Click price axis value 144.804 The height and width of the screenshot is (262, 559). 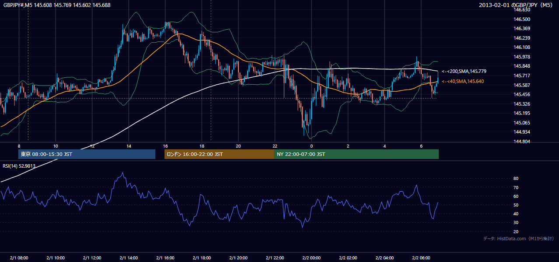click(x=522, y=141)
